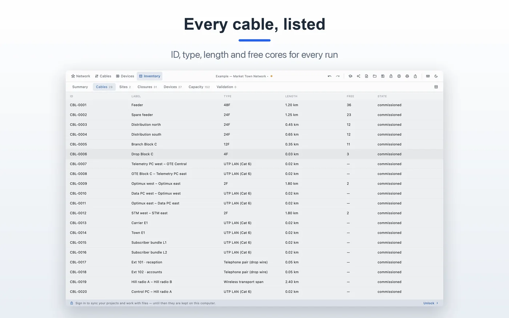
Task: Sort by the ID column header
Action: [71, 96]
